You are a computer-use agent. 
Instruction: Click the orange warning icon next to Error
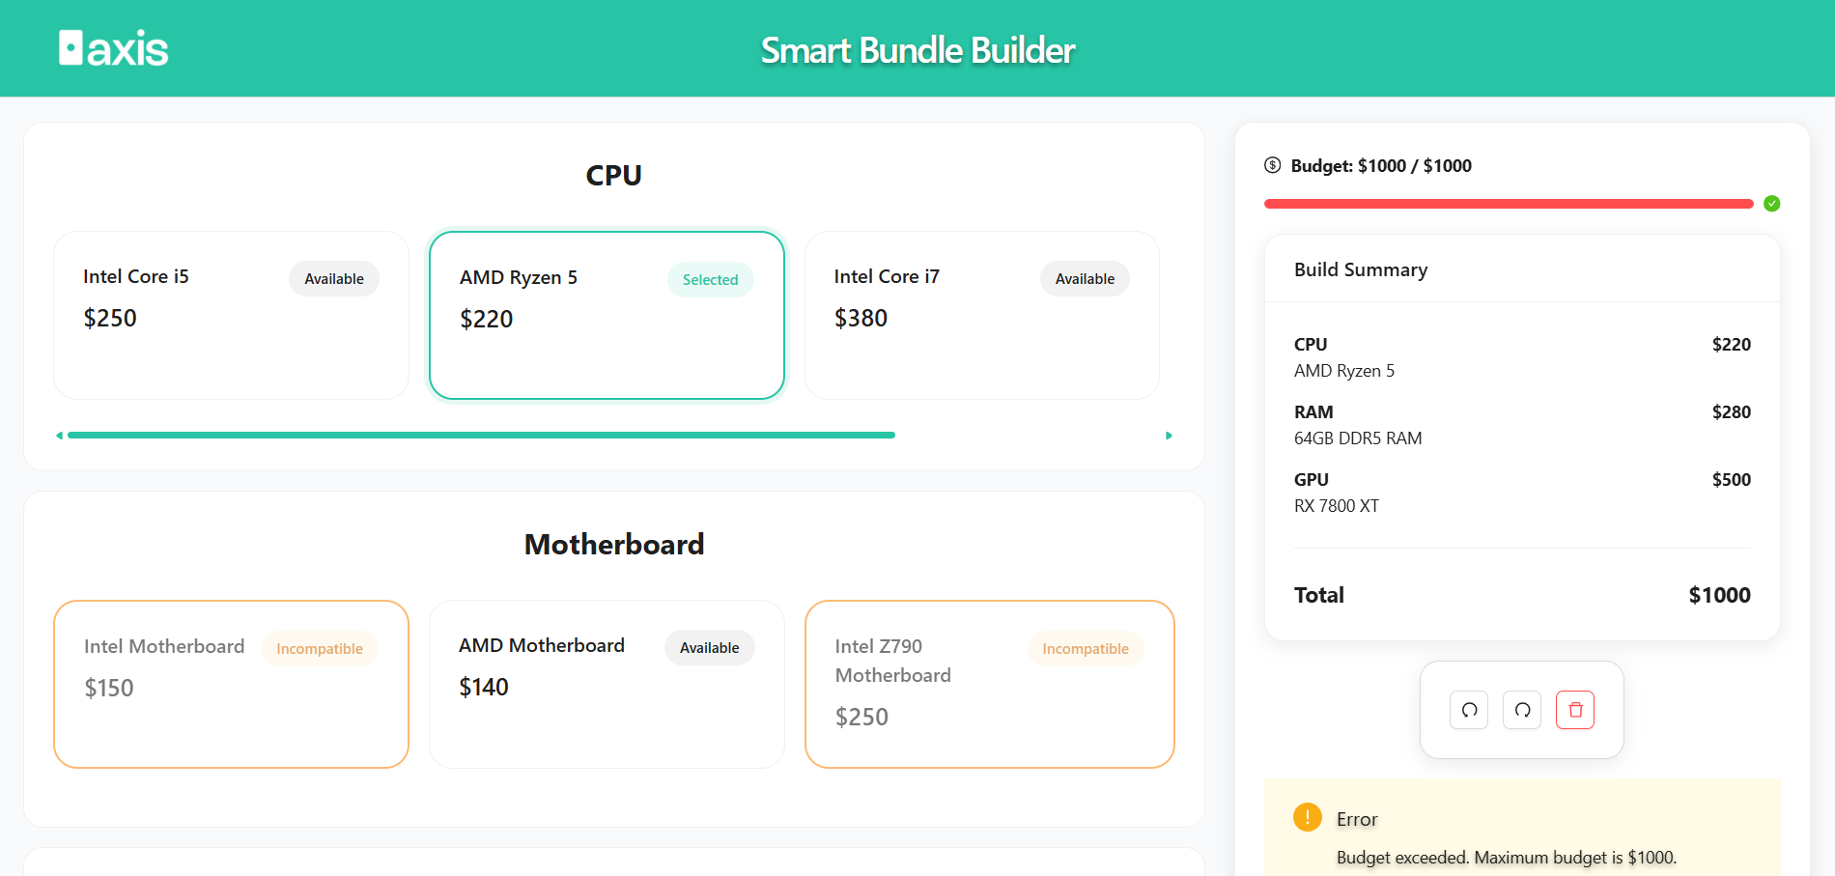[1308, 817]
